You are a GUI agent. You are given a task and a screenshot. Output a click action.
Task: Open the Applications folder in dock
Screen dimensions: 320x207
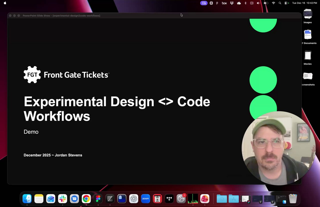233,199
